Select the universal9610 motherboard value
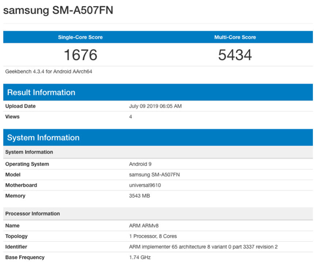Image resolution: width=314 pixels, height=262 pixels. 146,184
